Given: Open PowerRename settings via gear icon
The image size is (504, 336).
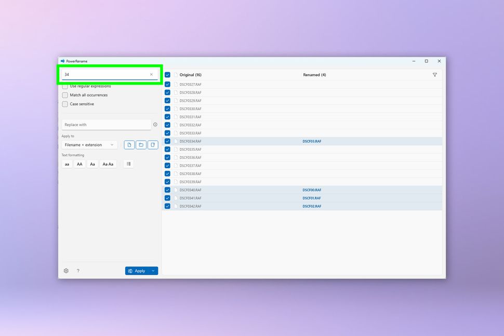Looking at the screenshot, I should click(66, 271).
